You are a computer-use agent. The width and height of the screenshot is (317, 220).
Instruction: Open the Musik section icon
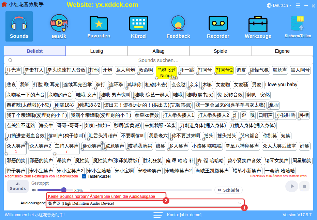point(59,23)
